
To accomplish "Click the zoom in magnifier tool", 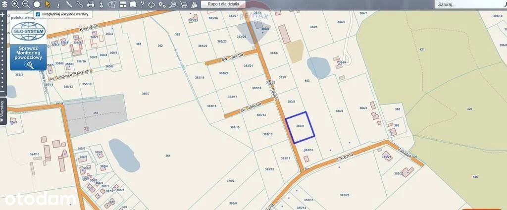I will coord(15,4).
